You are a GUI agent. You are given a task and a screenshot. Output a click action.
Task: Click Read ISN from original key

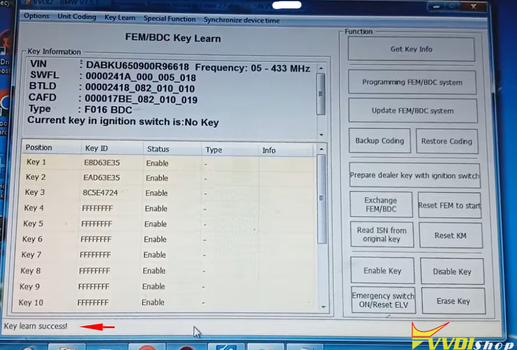(x=383, y=234)
